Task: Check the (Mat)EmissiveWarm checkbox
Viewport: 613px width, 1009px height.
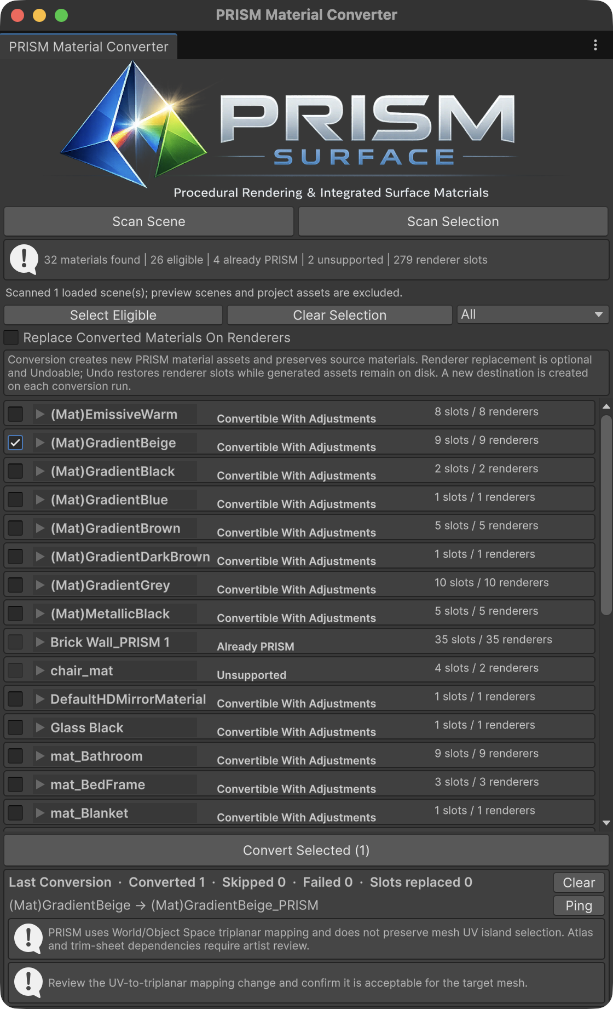Action: pos(15,414)
